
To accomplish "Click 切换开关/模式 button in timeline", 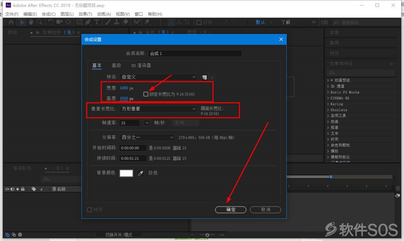I will pyautogui.click(x=118, y=235).
